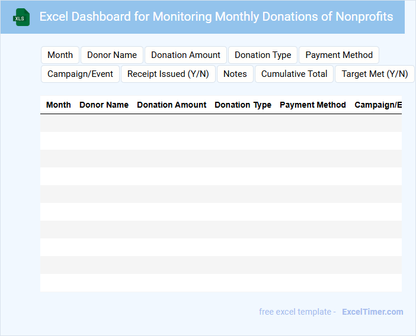Viewport: 416px width, 336px height.
Task: Click the Donation Type table column header
Action: coord(243,105)
